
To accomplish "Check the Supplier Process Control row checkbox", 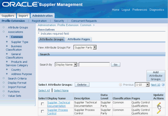I will [x=43, y=111].
